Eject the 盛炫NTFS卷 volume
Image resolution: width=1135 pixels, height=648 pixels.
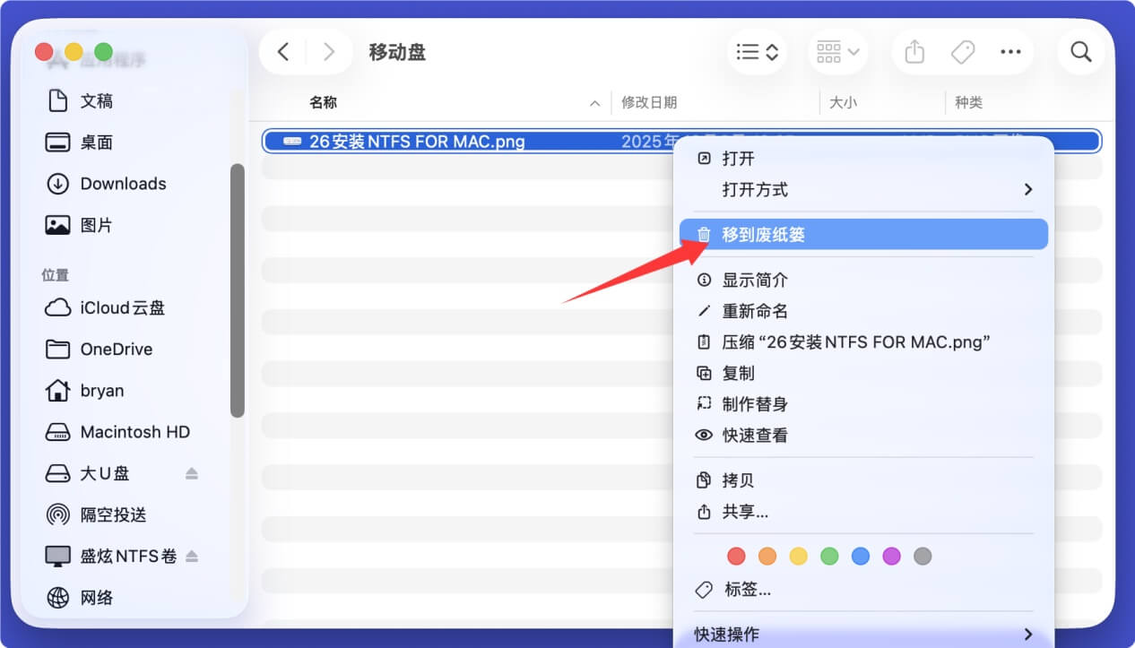point(192,556)
